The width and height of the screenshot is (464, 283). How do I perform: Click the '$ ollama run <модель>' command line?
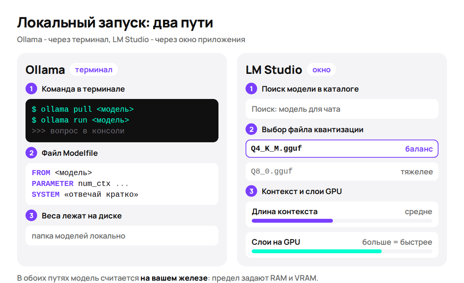(80, 120)
